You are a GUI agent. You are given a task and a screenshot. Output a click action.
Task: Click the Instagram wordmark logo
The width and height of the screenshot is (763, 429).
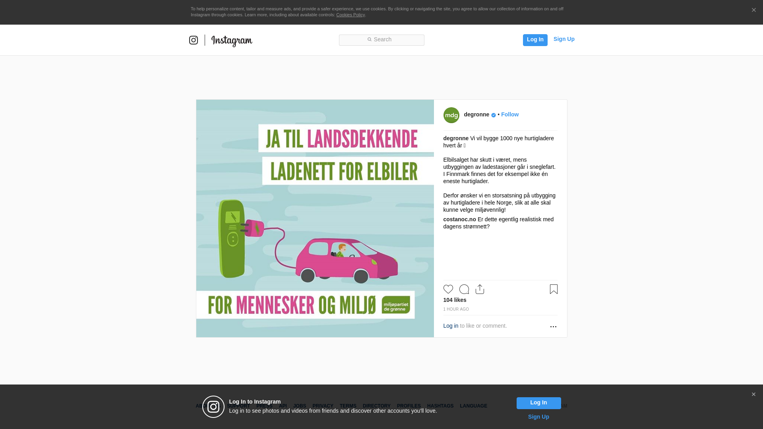[232, 41]
